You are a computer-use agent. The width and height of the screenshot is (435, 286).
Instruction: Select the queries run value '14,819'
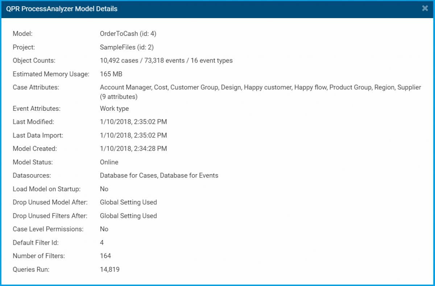(x=110, y=269)
